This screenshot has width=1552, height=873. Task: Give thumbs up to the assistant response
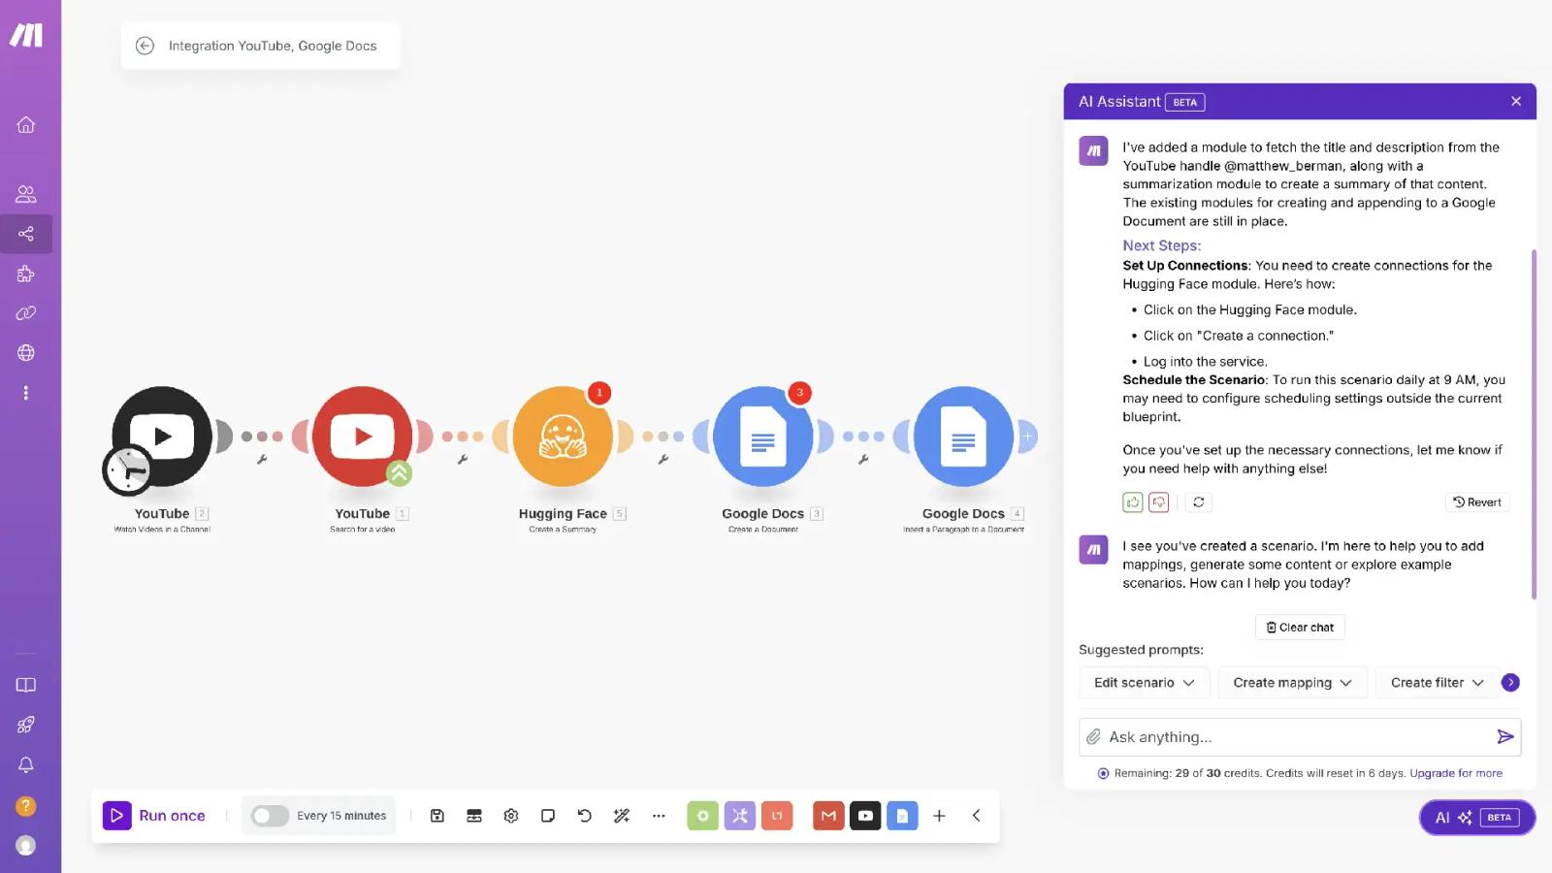[x=1133, y=502]
